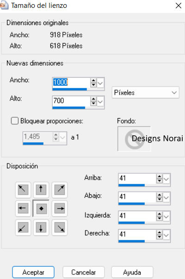Select top-right placement arrow

tap(60, 190)
